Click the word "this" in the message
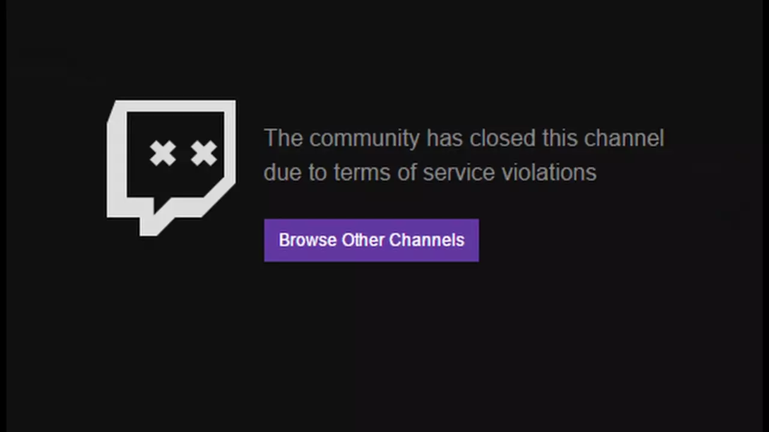This screenshot has width=769, height=432. [560, 139]
